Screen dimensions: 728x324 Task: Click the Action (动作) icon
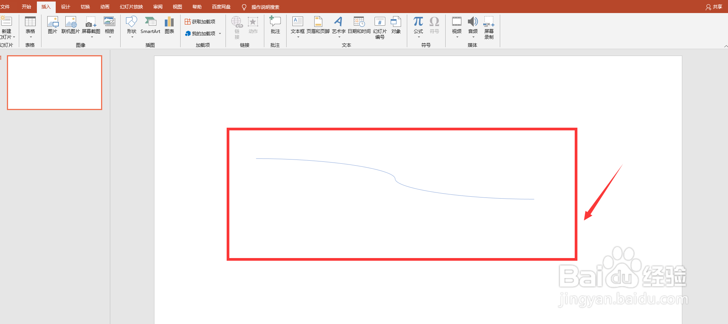(x=253, y=21)
